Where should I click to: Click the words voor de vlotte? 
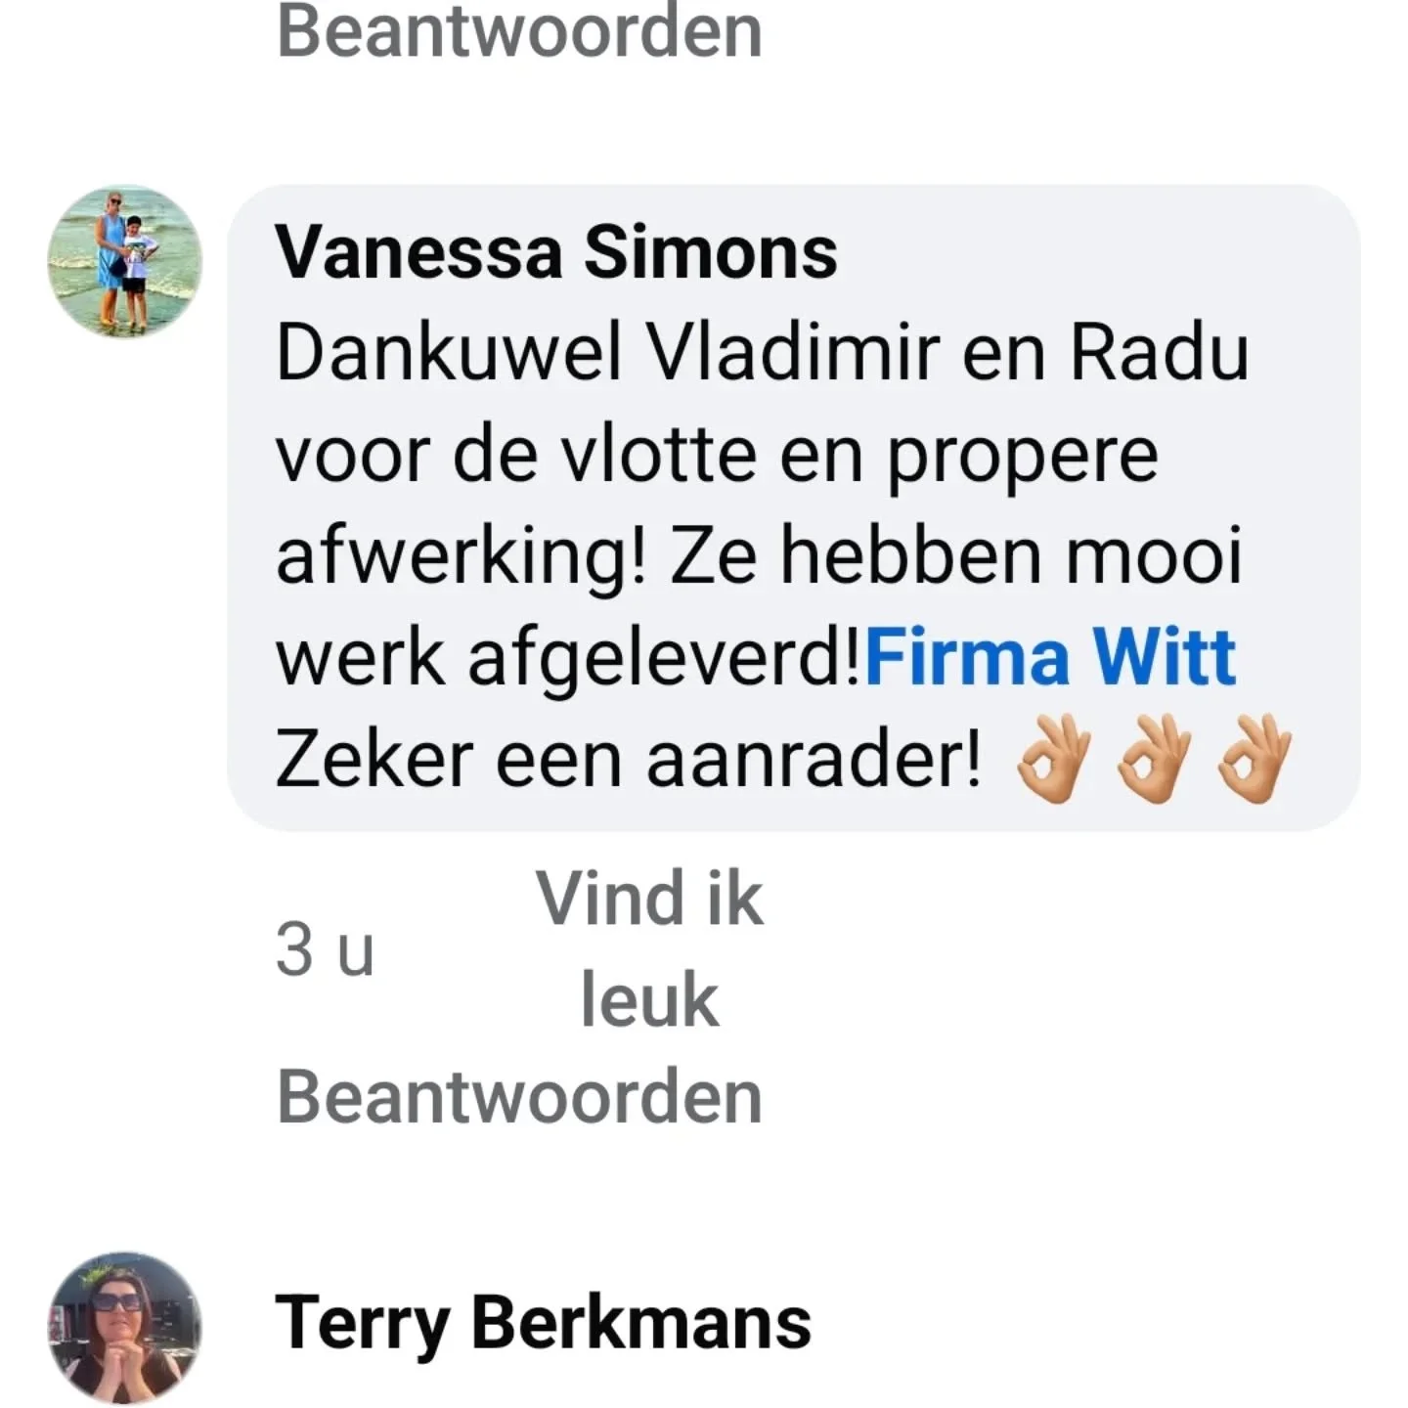pyautogui.click(x=516, y=455)
